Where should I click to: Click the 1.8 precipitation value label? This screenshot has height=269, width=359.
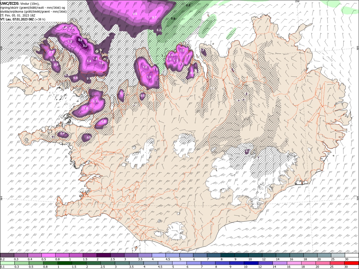(95, 59)
